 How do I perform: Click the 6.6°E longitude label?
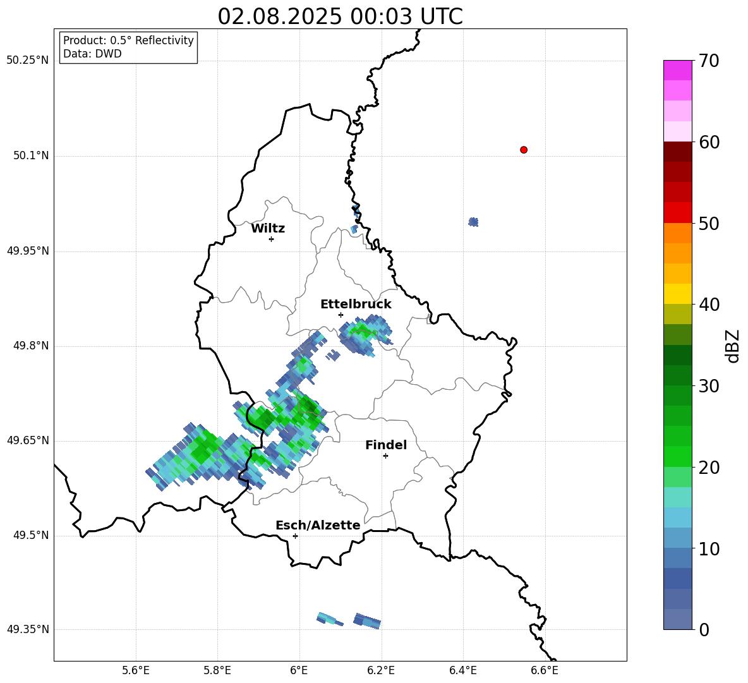click(545, 670)
